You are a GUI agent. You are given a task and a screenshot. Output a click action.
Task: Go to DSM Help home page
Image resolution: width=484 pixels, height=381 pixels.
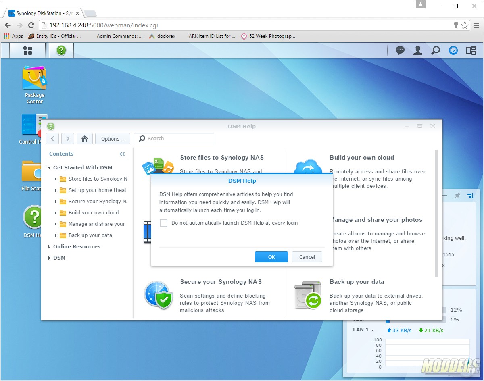85,139
